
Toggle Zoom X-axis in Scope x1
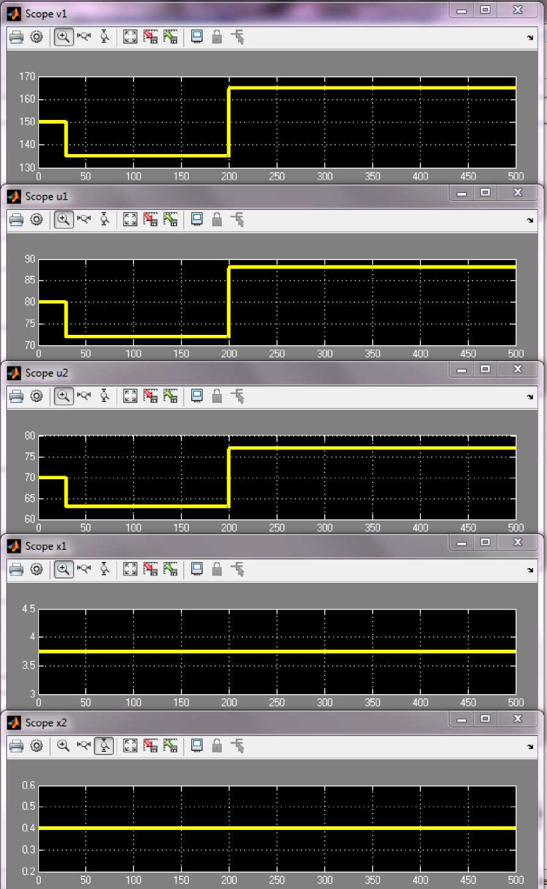[x=84, y=569]
